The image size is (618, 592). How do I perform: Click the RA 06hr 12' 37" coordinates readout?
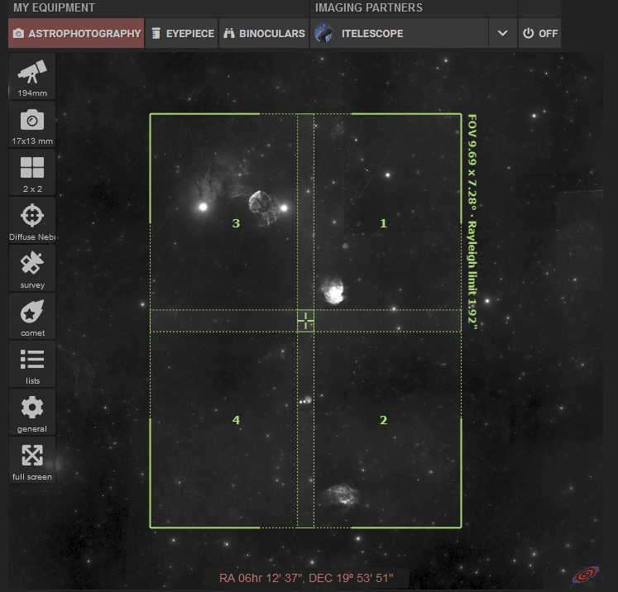point(306,578)
